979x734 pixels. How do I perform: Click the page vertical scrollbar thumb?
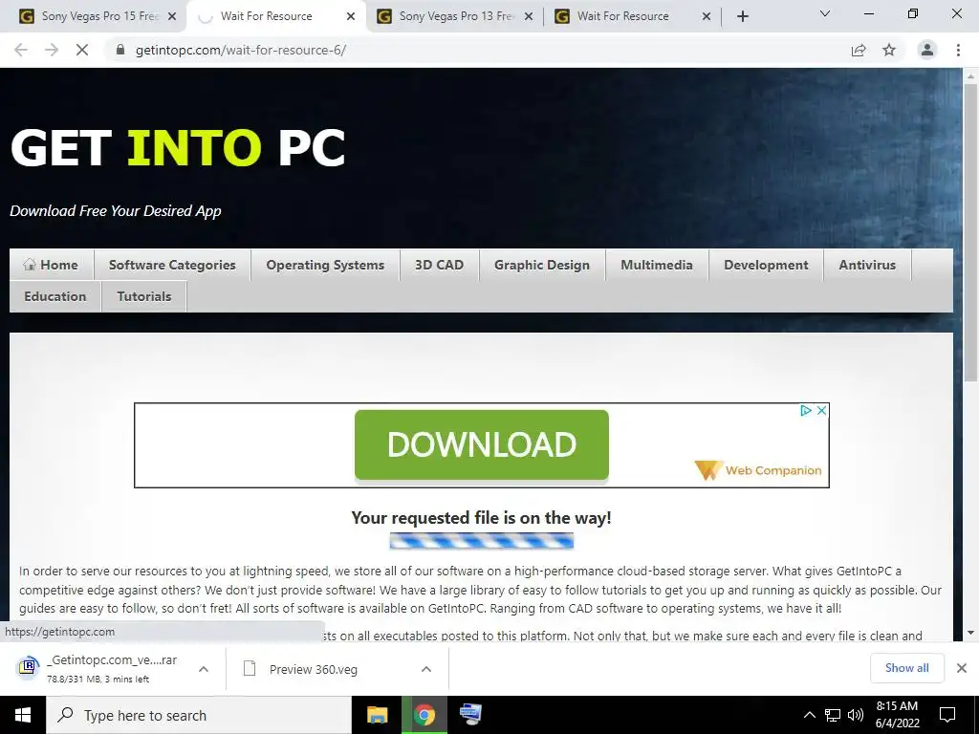[x=970, y=231]
